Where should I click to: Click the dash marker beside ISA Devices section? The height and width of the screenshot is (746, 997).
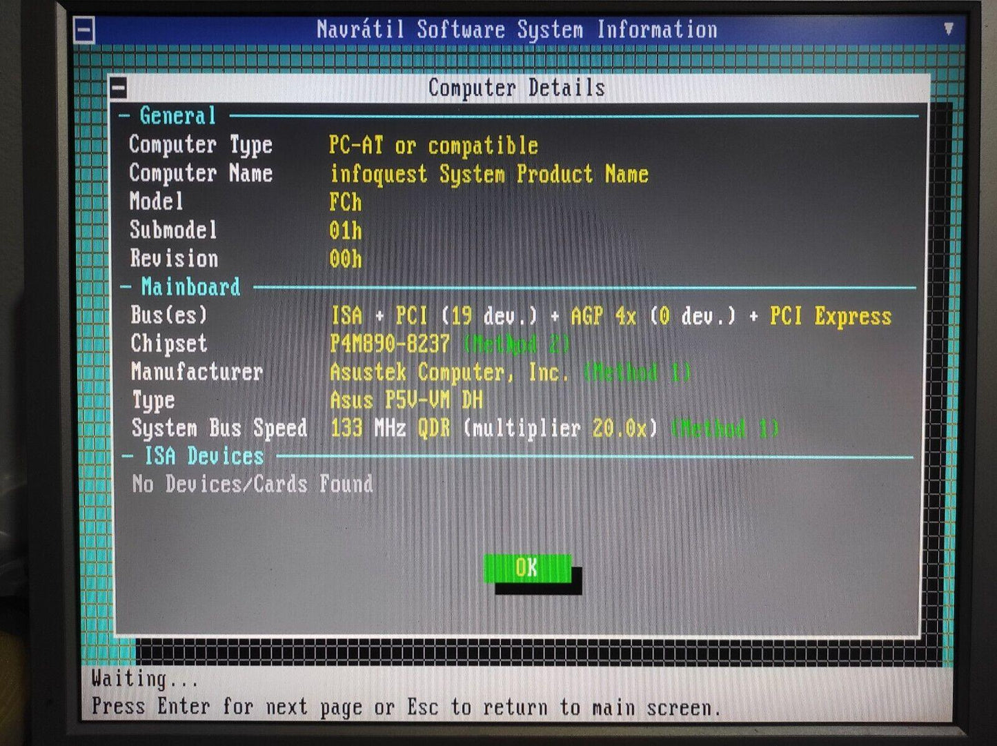point(126,455)
